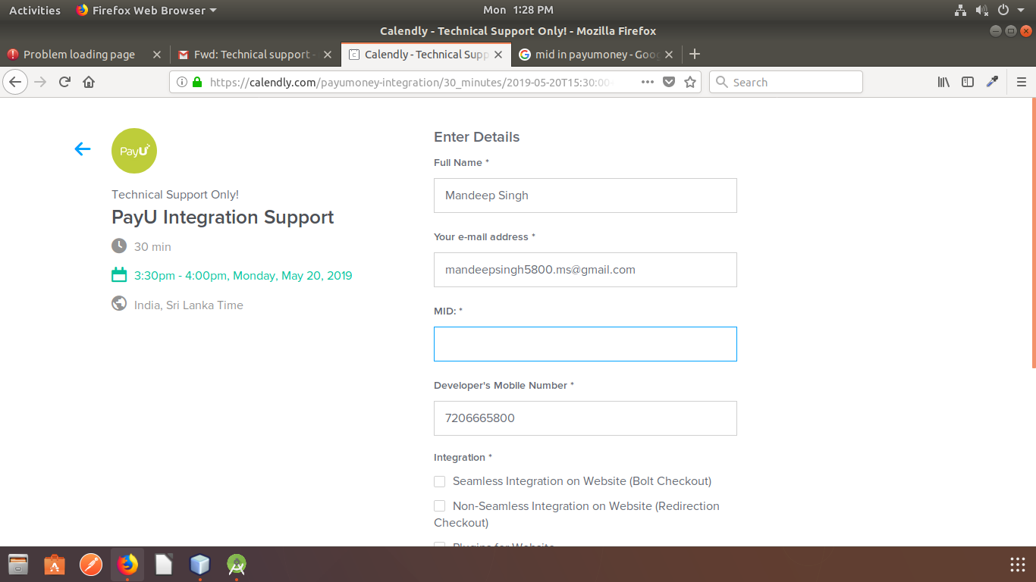Reload the current page
1036x582 pixels.
click(x=64, y=82)
